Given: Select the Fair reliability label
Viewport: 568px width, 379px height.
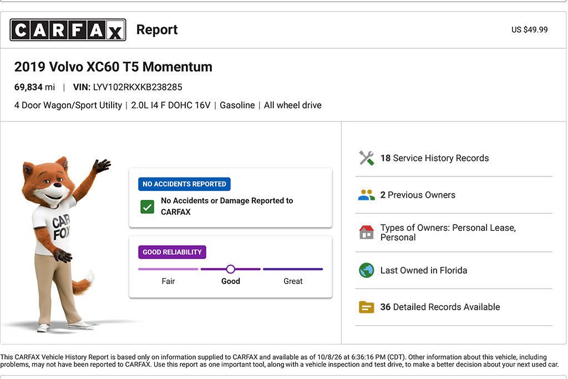Looking at the screenshot, I should [x=168, y=281].
